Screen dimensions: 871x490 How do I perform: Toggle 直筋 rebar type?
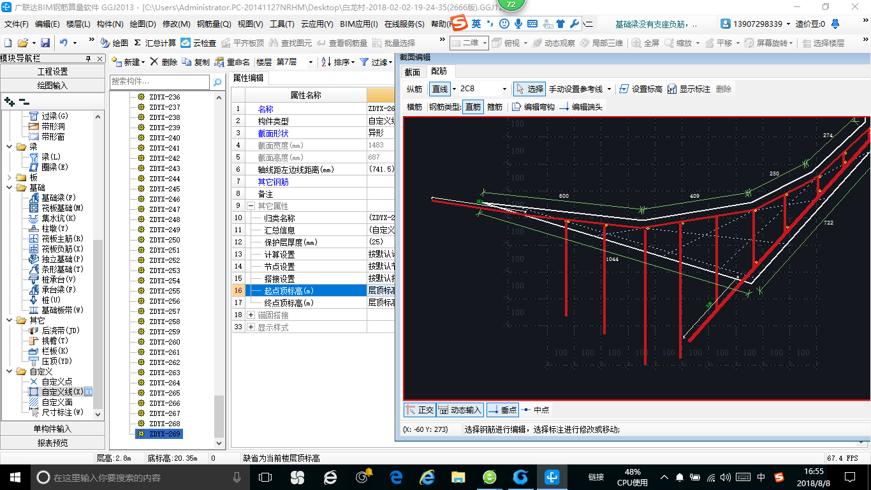(x=473, y=107)
